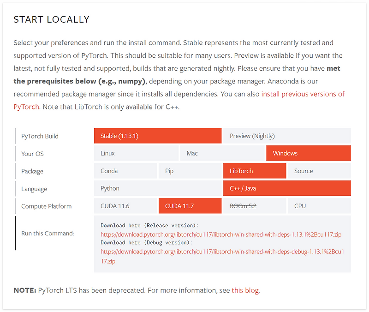Choose the Preview (Nightly) build
This screenshot has width=369, height=312.
point(287,136)
